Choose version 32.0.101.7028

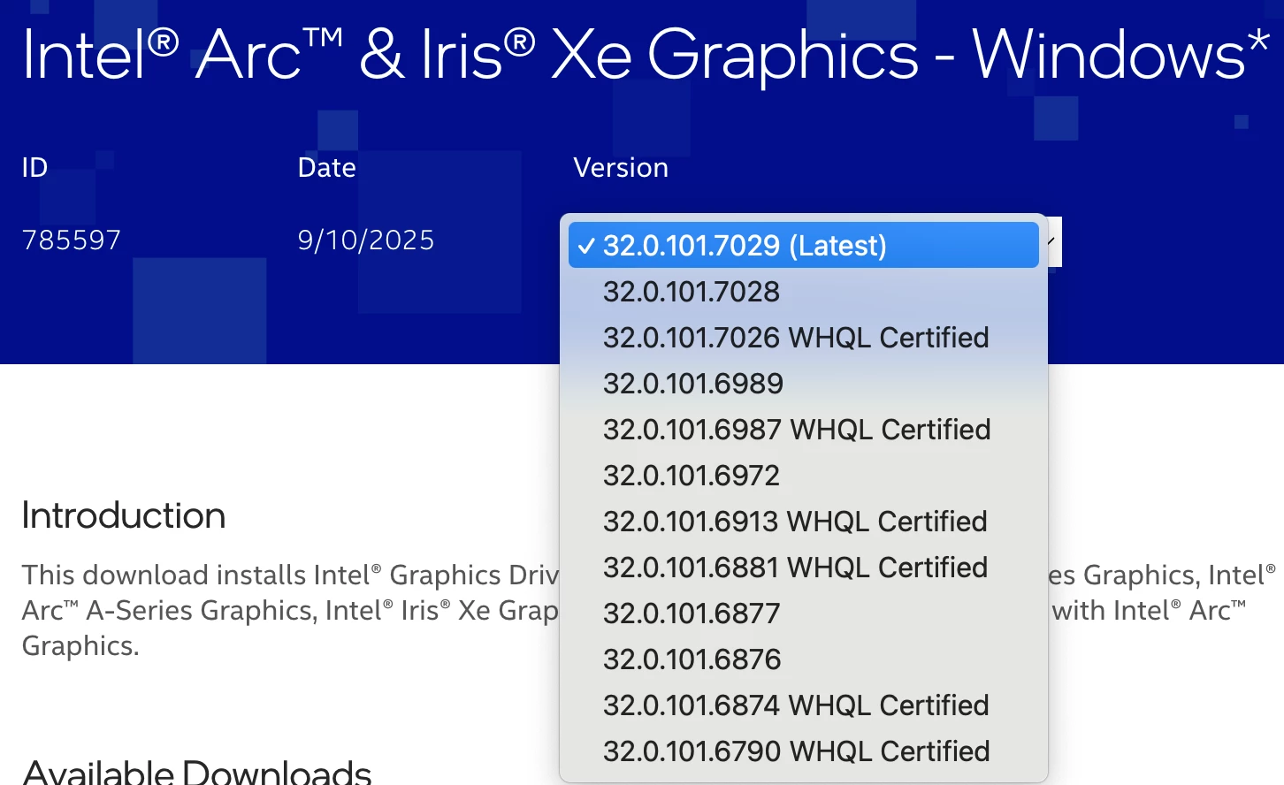click(803, 291)
